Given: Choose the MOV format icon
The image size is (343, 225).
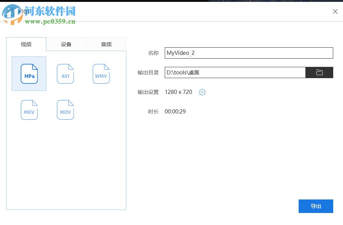Looking at the screenshot, I should click(65, 110).
